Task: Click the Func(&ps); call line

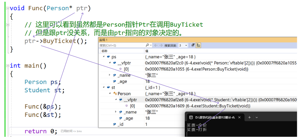Action: point(43,107)
